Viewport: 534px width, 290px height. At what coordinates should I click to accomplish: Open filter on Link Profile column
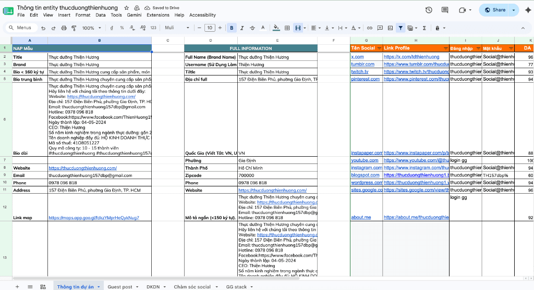point(446,48)
